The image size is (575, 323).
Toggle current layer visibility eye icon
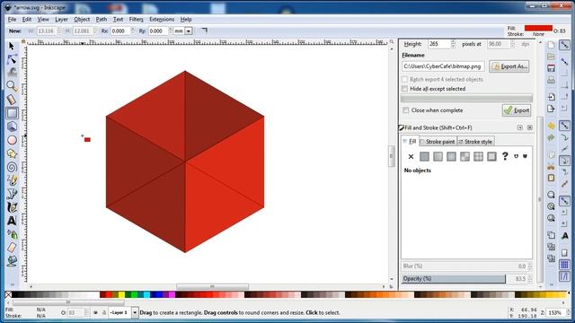point(95,313)
